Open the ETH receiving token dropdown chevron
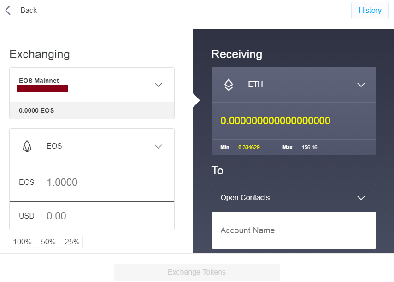The image size is (394, 282). (361, 85)
